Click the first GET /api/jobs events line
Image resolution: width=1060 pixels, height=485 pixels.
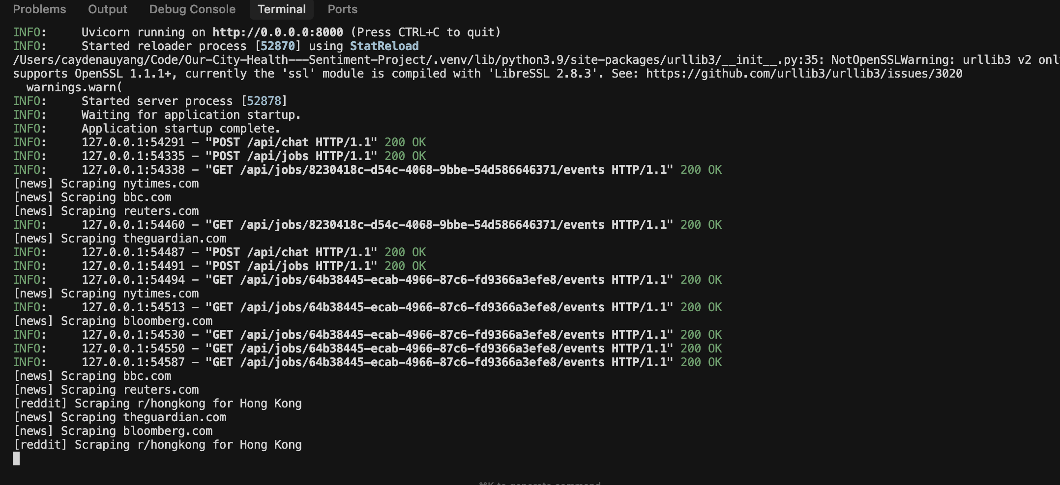[442, 169]
